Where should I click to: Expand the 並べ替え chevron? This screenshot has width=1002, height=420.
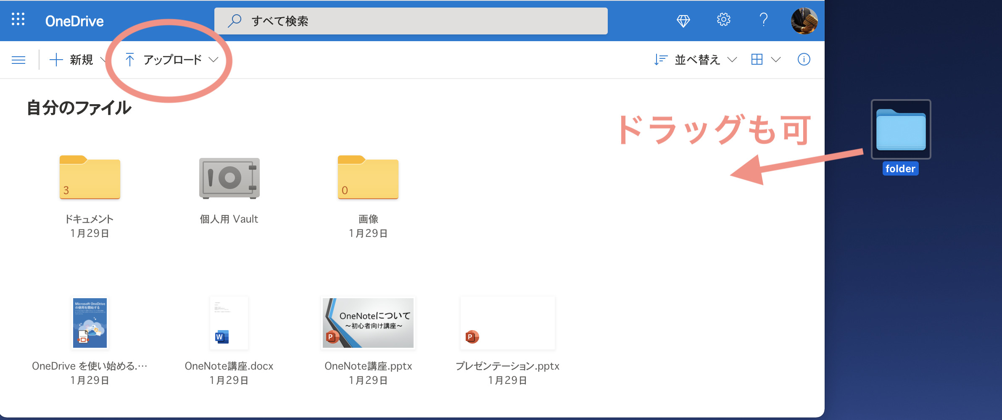click(732, 60)
